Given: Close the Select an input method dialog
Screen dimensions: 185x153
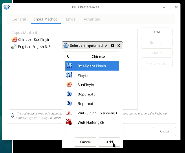Looking at the screenshot, I should coord(119,46).
